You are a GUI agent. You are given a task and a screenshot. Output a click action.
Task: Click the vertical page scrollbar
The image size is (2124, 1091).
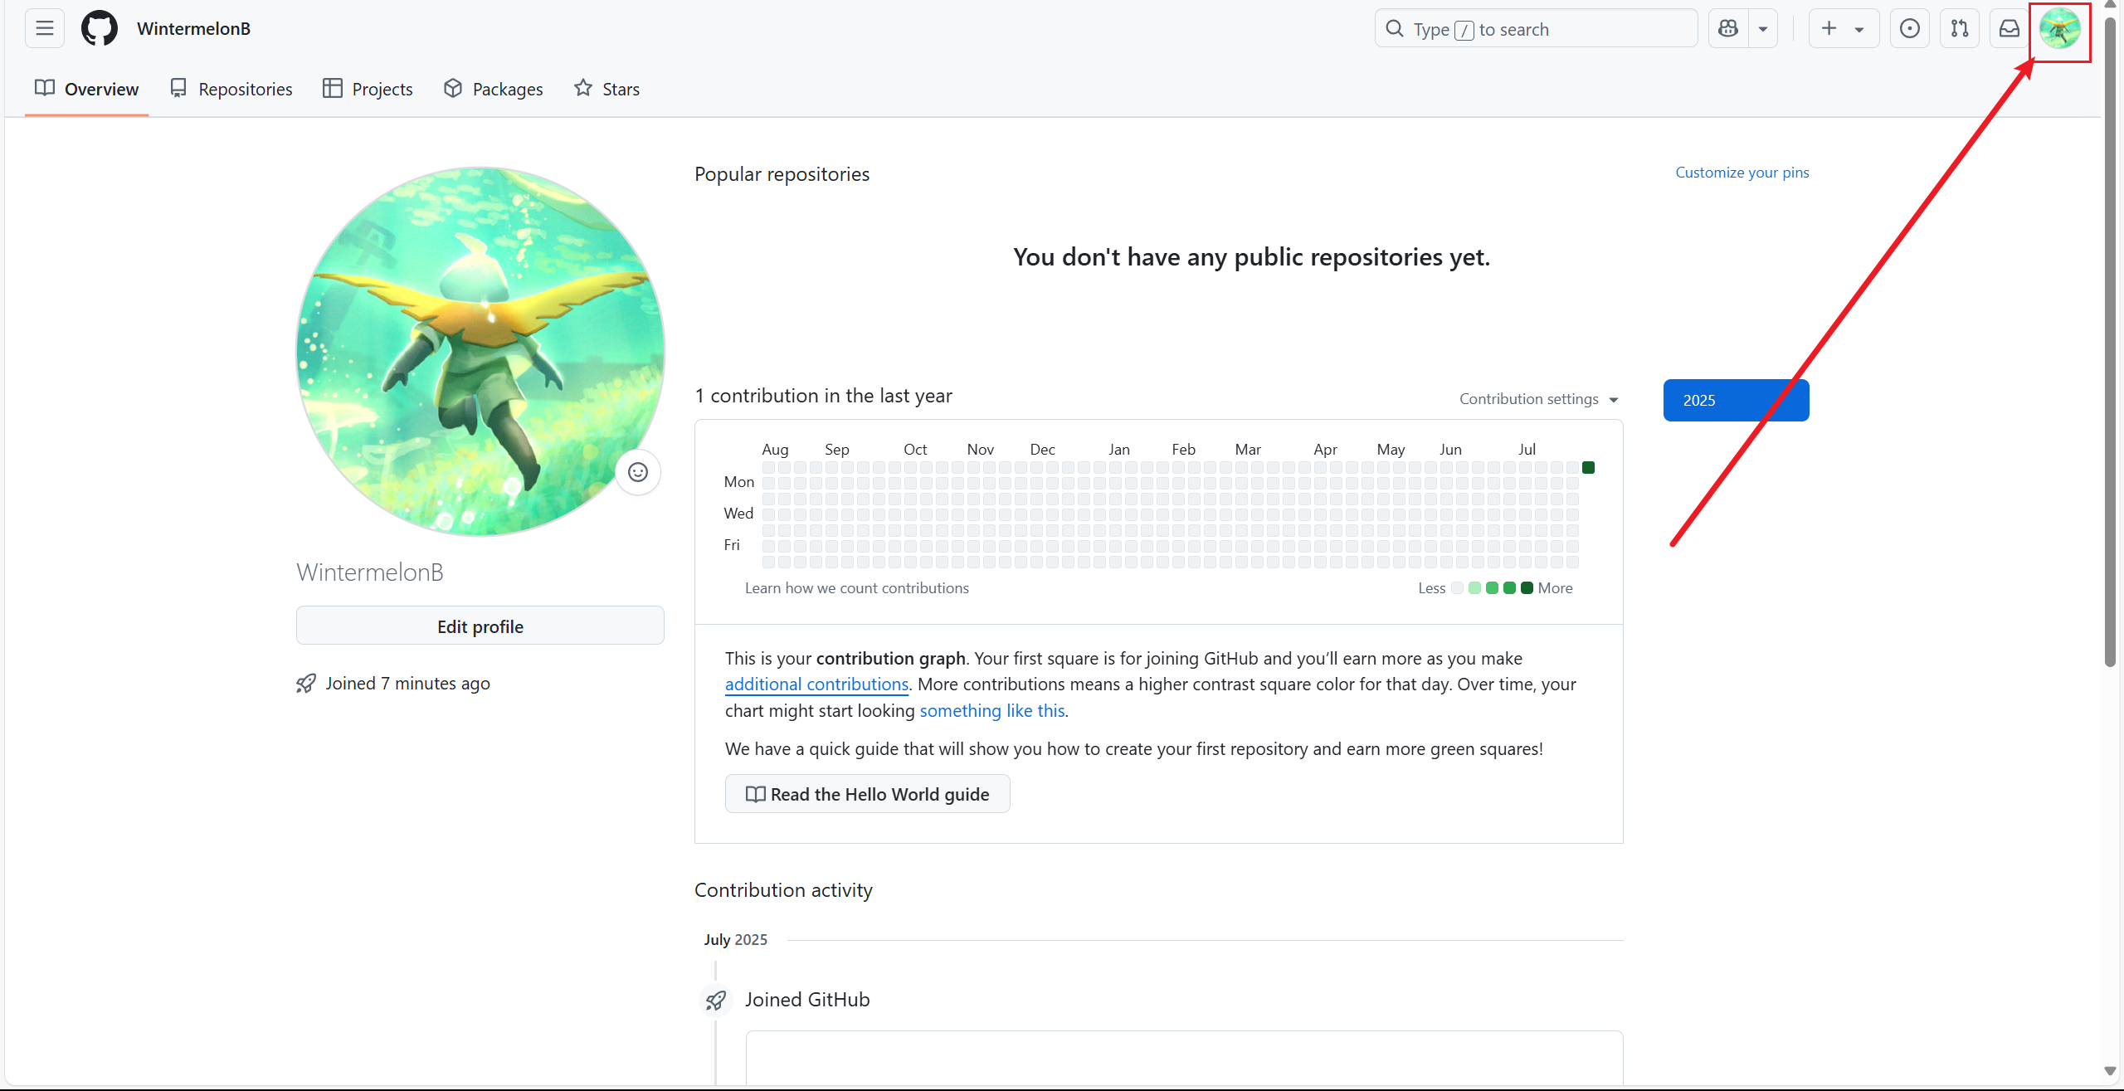2111,340
